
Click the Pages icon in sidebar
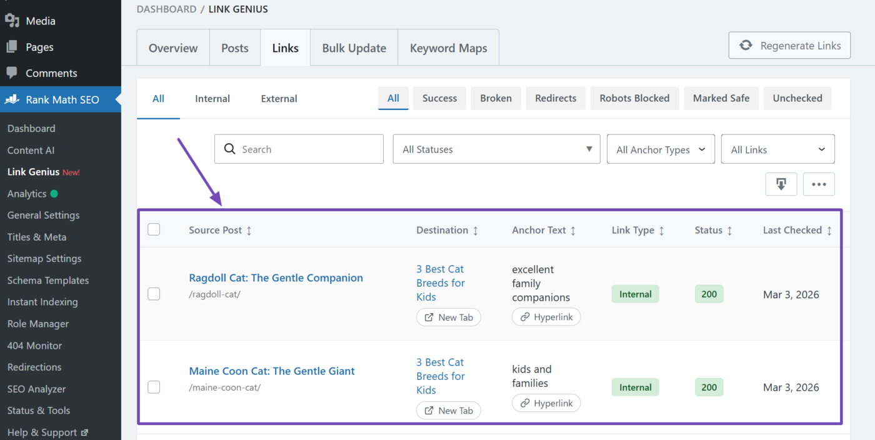tap(12, 47)
